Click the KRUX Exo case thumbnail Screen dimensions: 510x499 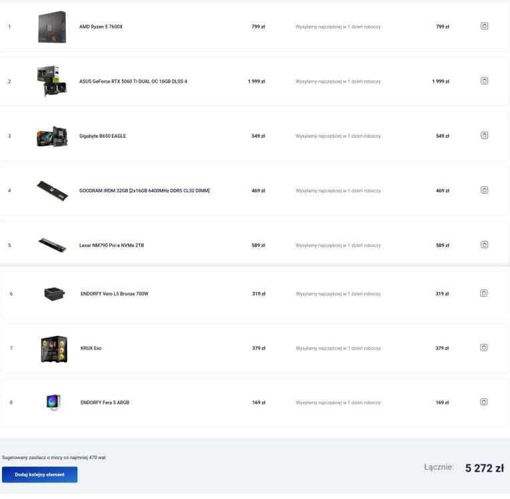tap(54, 349)
